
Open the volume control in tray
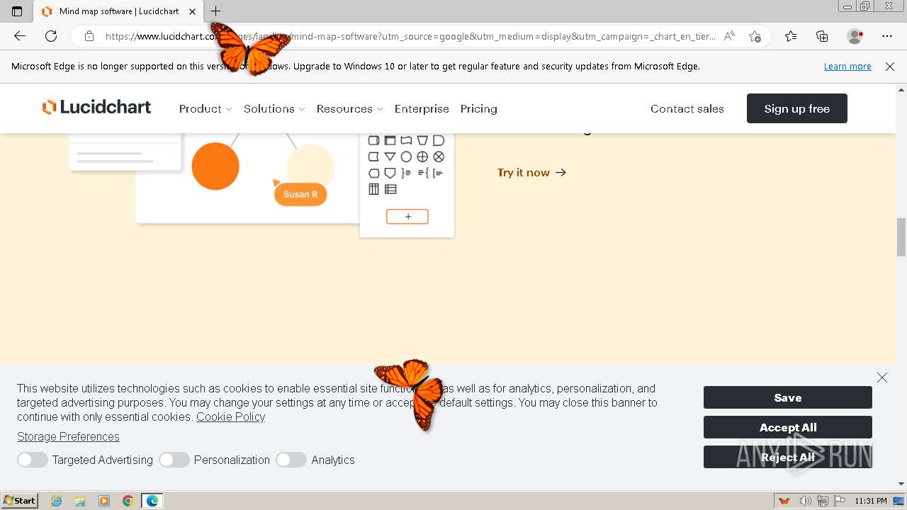[x=805, y=501]
